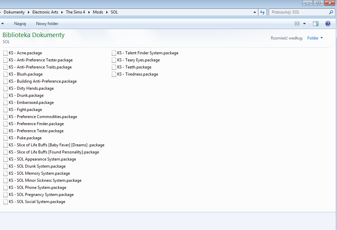Select KS - Anti-Preference Traits.package
The height and width of the screenshot is (230, 337).
point(37,67)
